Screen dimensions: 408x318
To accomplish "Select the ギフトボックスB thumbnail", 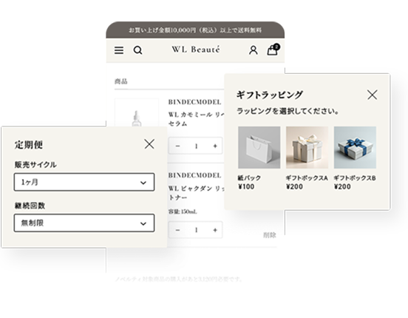I will (355, 147).
